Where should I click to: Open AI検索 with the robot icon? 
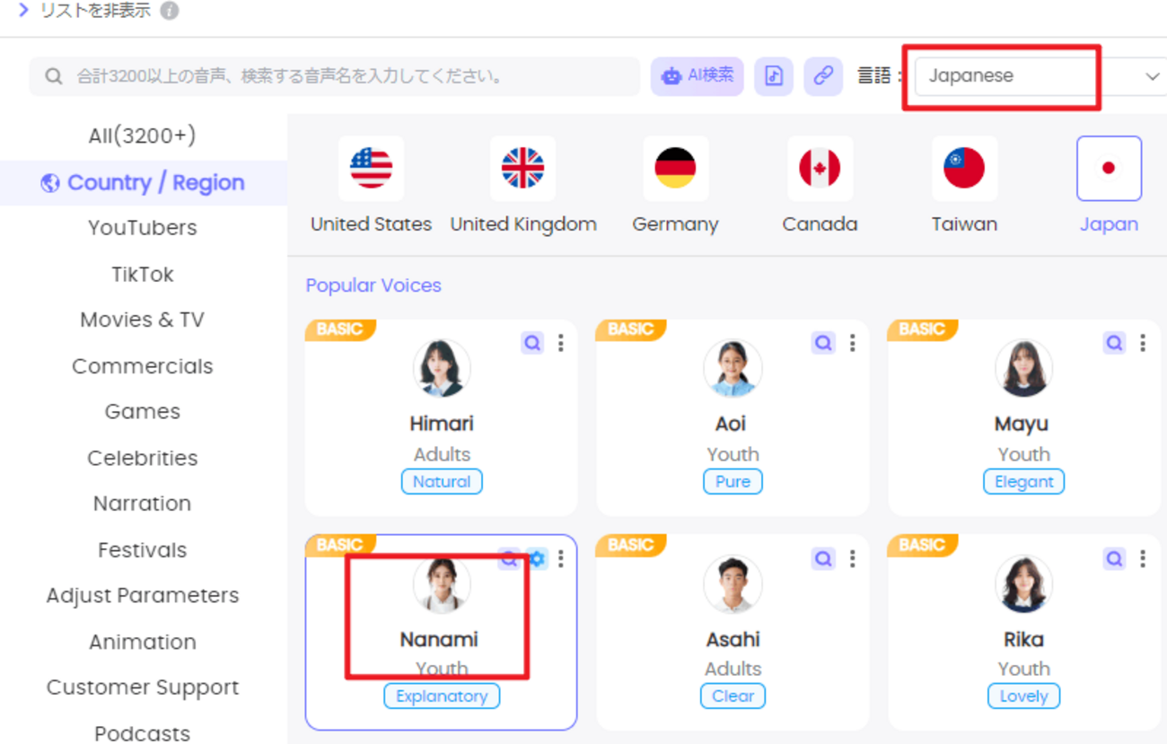[x=698, y=76]
